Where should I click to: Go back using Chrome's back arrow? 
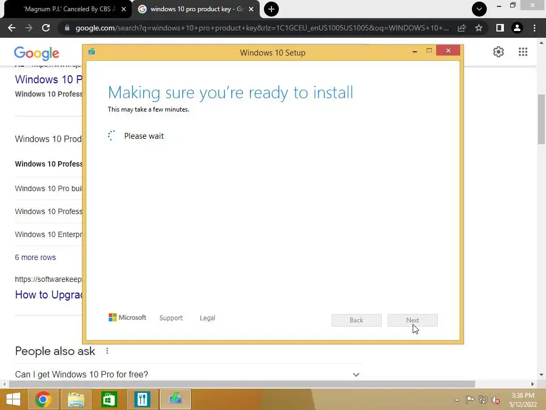[x=12, y=28]
